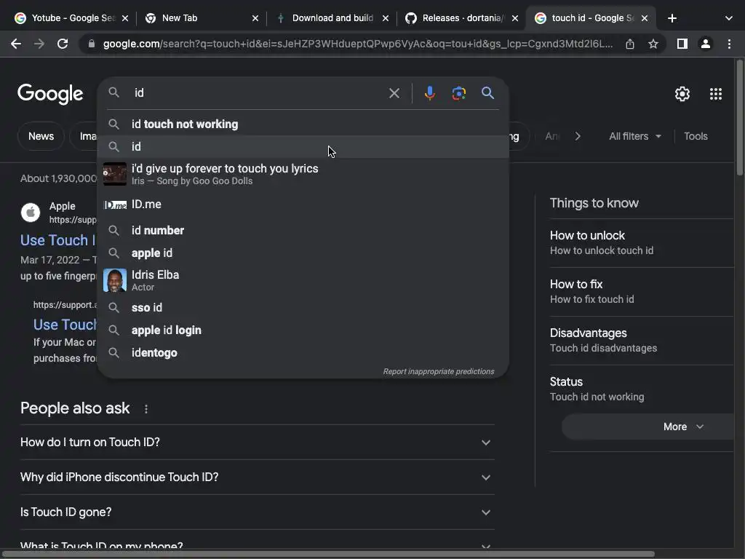Open Touch id disadvantages entry
The height and width of the screenshot is (559, 745).
click(642, 341)
